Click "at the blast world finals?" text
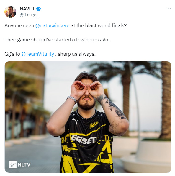This screenshot has width=175, height=176. [x=99, y=25]
